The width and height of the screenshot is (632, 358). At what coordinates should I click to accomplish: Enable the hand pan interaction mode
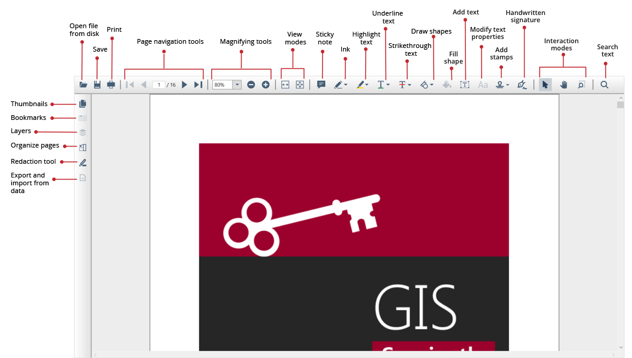point(564,85)
